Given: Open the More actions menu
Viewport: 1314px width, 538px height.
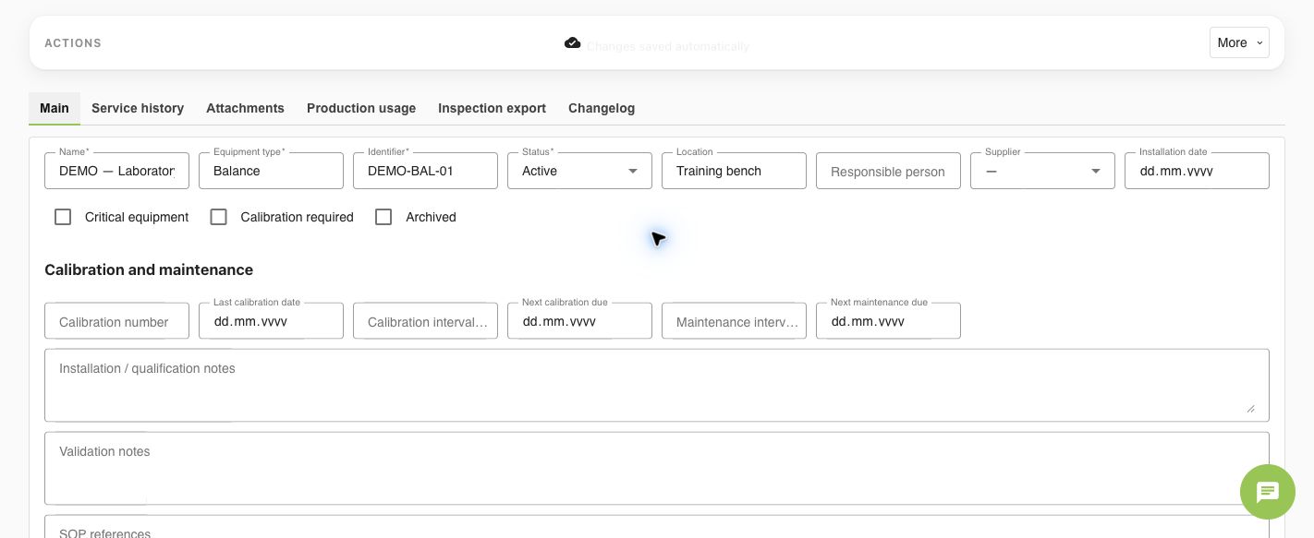Looking at the screenshot, I should (1239, 42).
